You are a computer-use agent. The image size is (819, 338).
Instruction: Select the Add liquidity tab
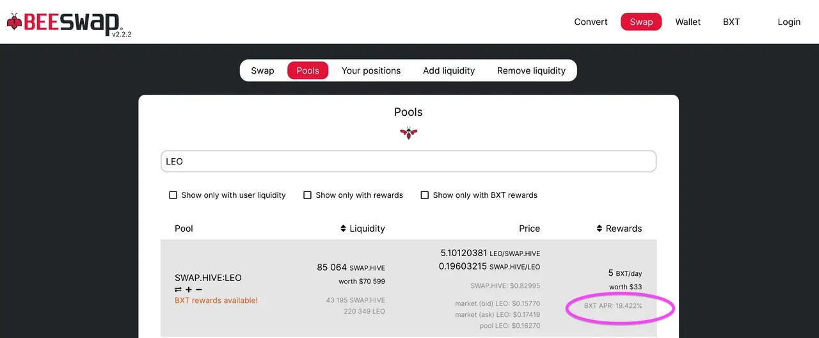click(449, 70)
